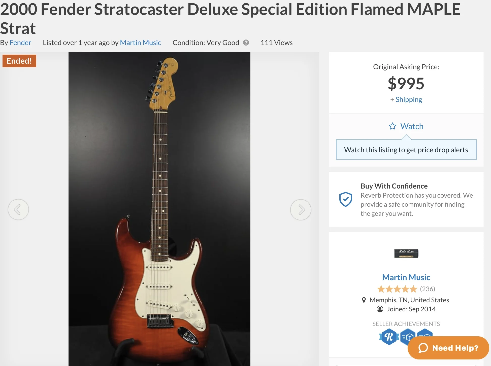Click the shipping box seller achievement badge

[407, 336]
